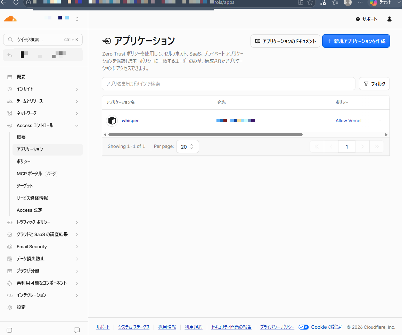Open the MCP ポータル item

tap(29, 174)
